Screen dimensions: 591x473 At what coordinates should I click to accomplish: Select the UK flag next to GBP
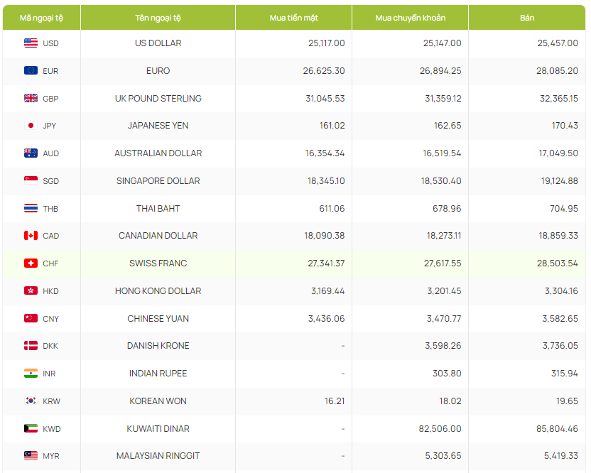point(31,99)
